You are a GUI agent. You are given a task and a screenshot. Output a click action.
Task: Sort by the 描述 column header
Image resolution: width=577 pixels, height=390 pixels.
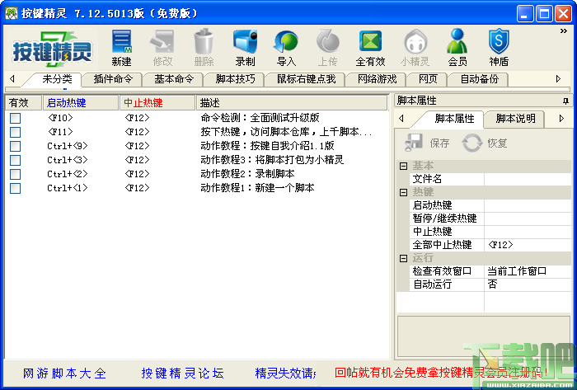(x=292, y=102)
